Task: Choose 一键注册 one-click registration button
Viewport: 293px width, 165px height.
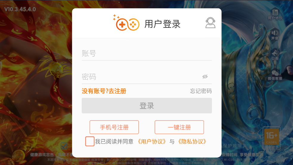Action: [179, 127]
